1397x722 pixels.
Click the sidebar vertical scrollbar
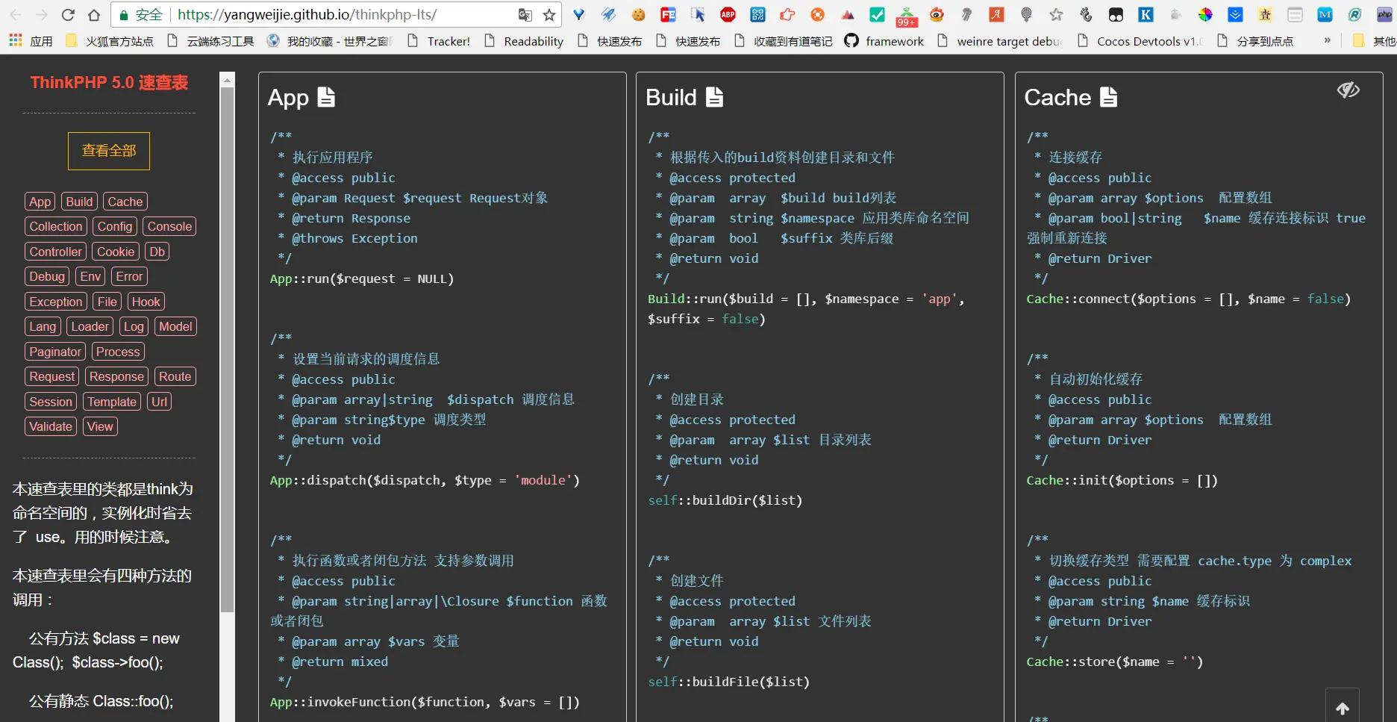click(228, 349)
